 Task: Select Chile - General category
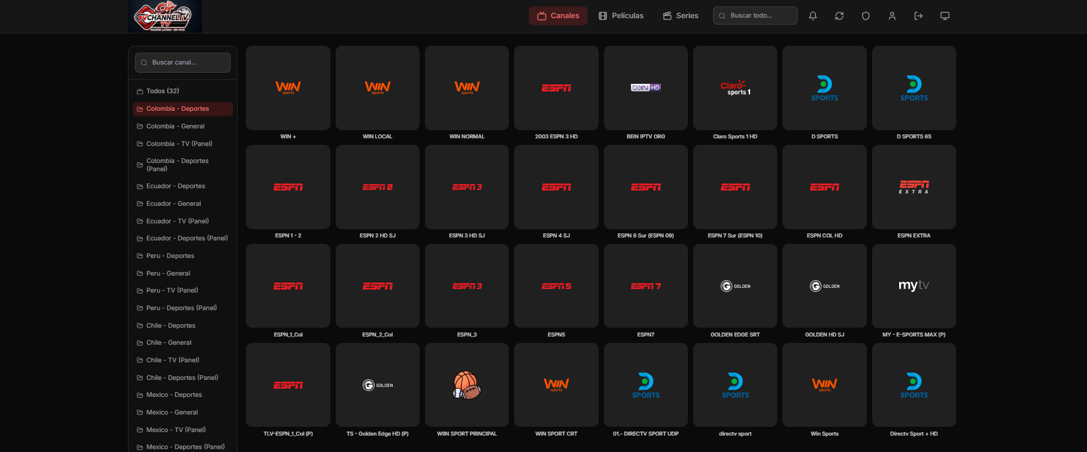coord(183,342)
